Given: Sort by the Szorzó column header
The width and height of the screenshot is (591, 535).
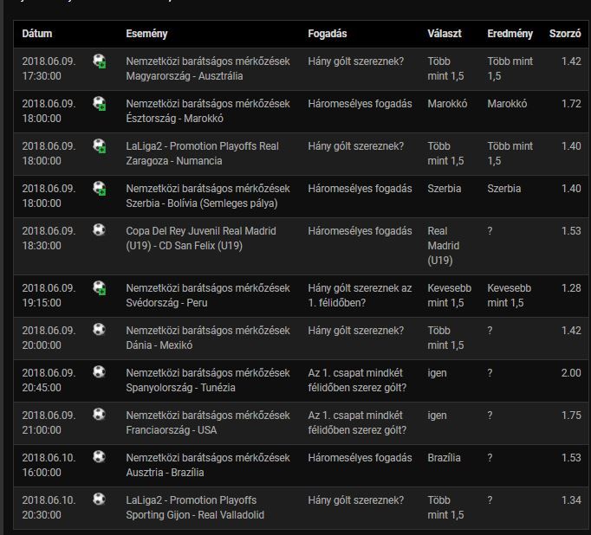Looking at the screenshot, I should click(565, 34).
